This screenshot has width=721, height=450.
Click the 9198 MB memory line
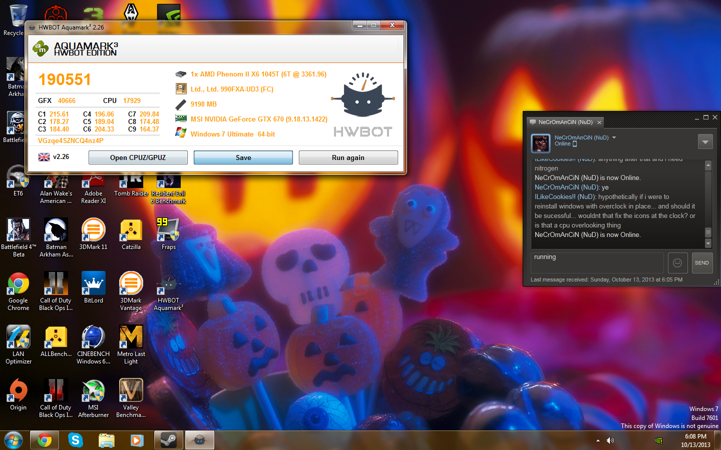click(203, 104)
